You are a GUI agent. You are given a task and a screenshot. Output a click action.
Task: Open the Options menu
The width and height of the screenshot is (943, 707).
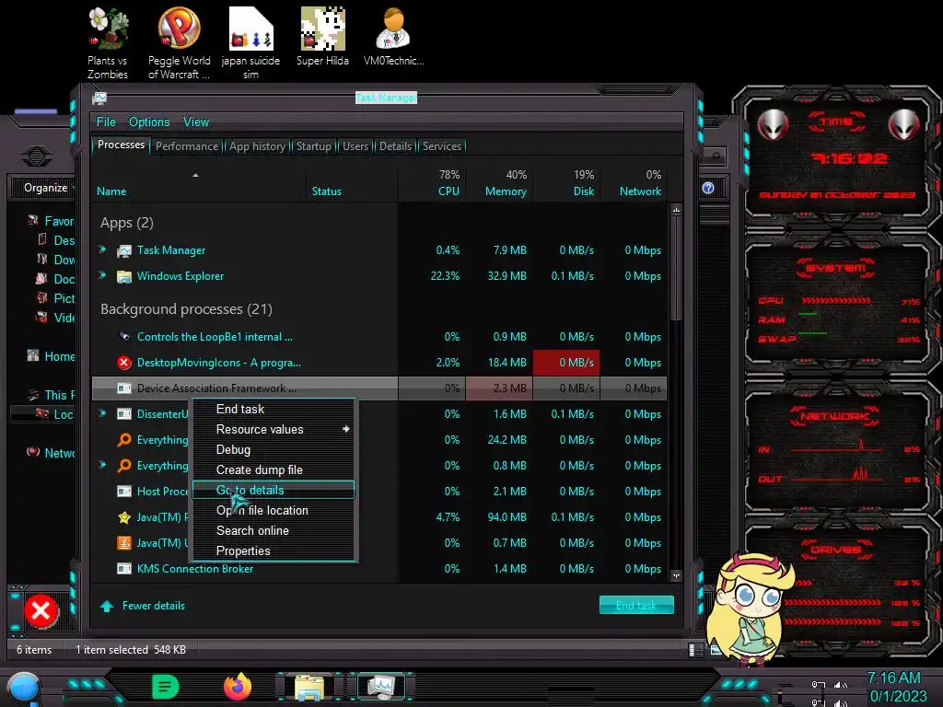pos(149,122)
